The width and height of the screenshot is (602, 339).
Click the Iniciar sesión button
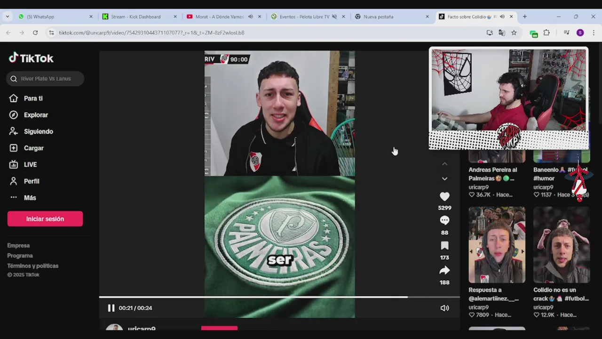point(45,219)
